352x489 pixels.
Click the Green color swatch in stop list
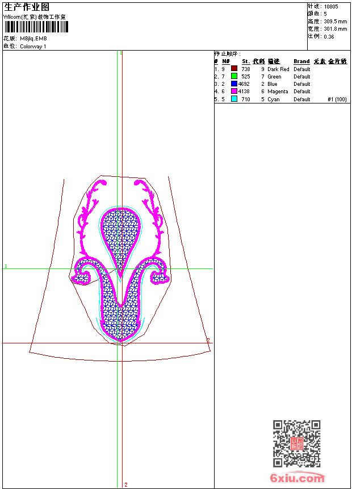[x=234, y=76]
